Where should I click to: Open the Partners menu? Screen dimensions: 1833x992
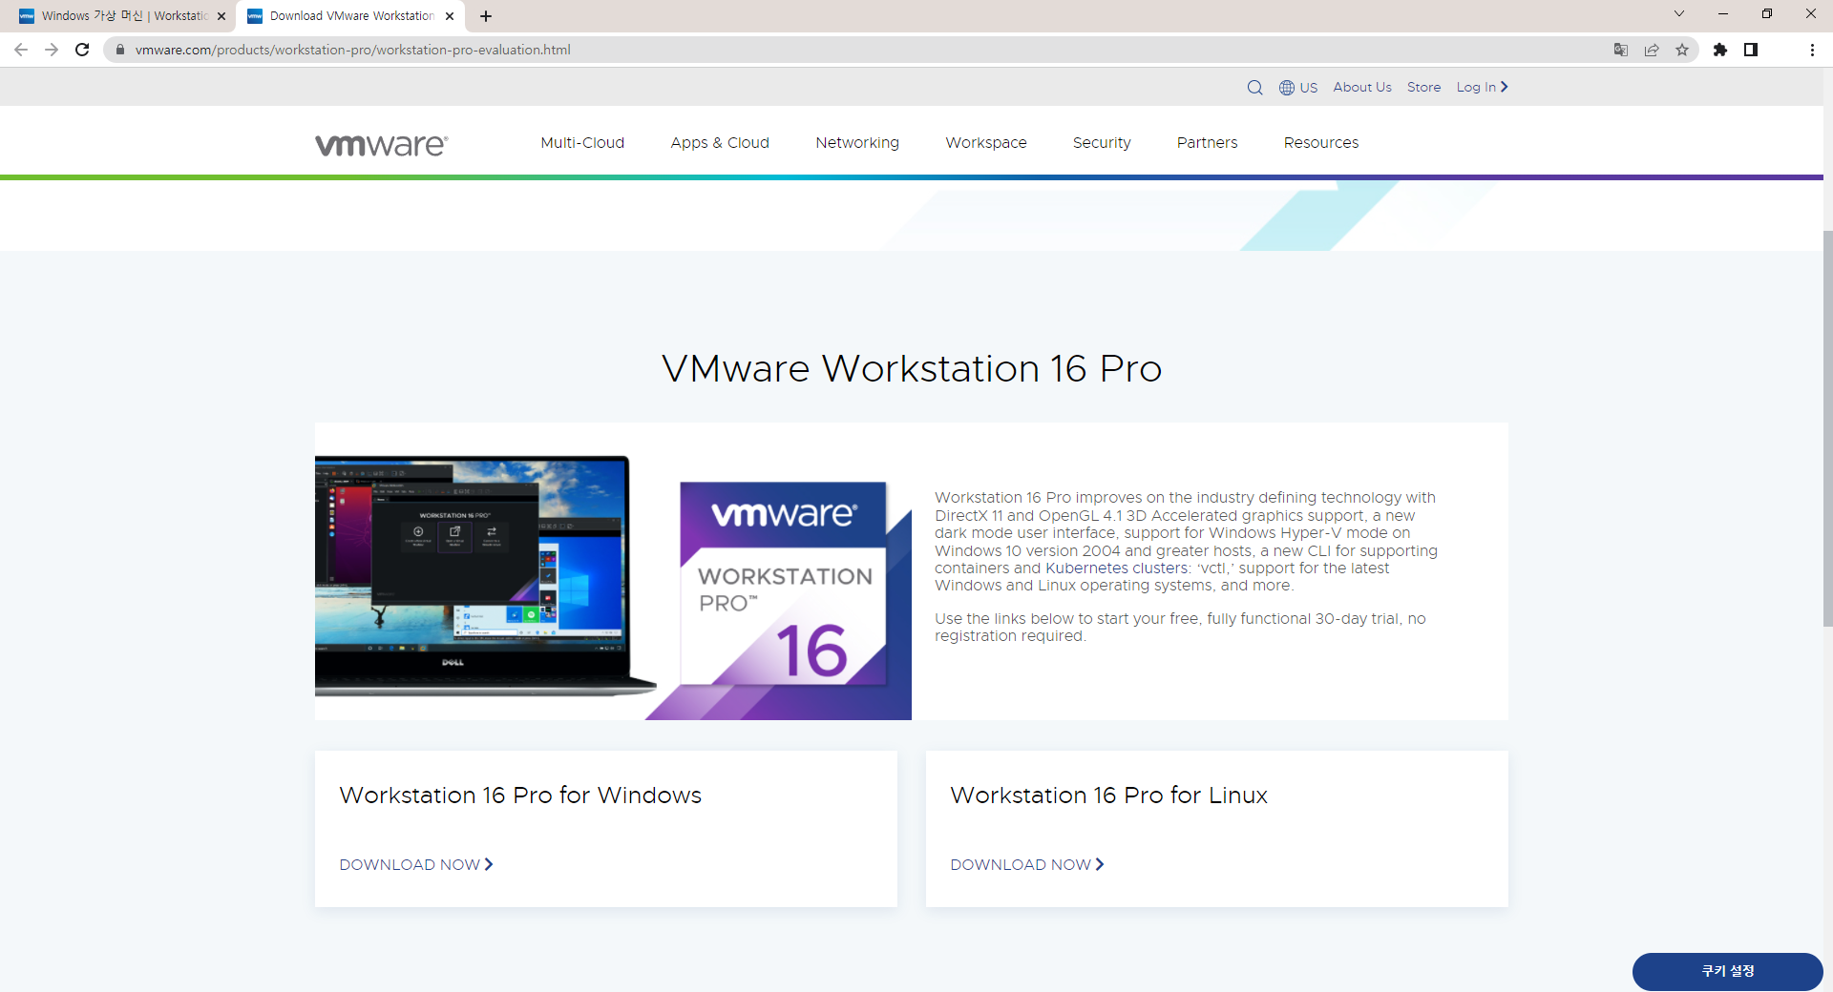(1207, 142)
